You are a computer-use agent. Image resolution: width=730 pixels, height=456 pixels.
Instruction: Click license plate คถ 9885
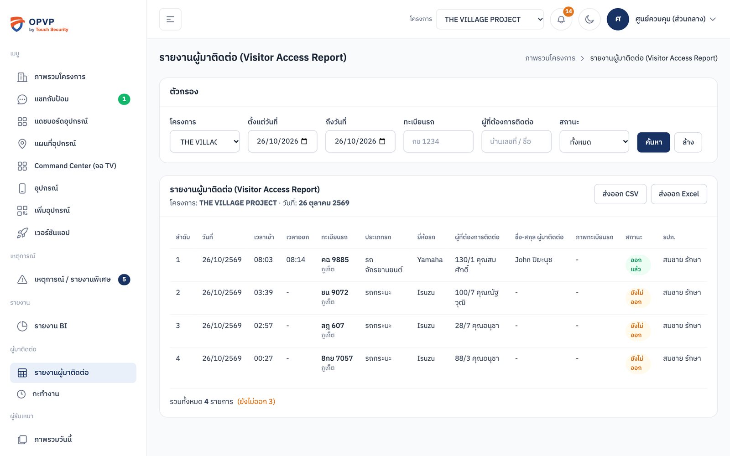tap(335, 259)
